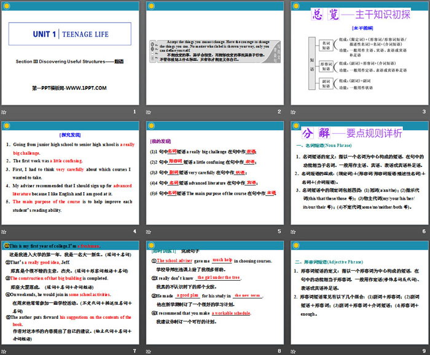The width and height of the screenshot is (430, 355).
Task: Click the WWW.1PPT.COM text on slide 1
Action: pos(69,88)
